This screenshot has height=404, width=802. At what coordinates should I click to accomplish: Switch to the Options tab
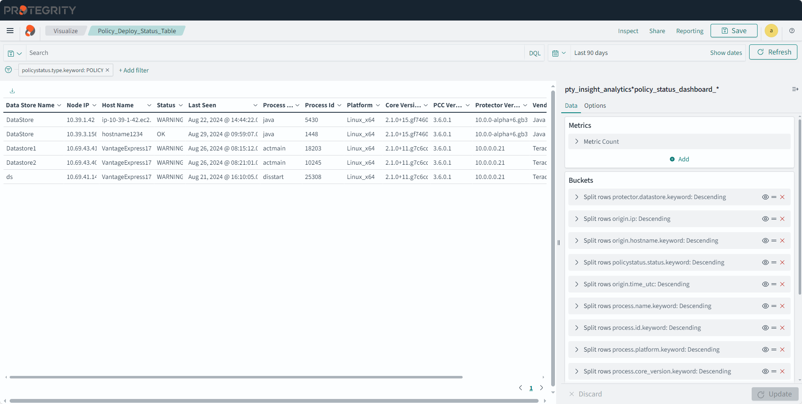tap(595, 106)
